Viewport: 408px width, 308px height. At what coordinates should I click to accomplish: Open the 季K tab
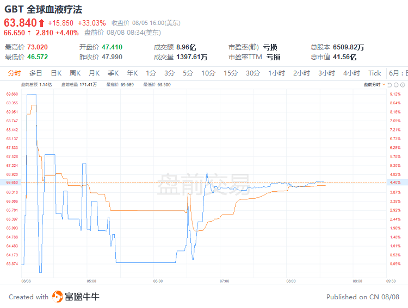[113, 73]
